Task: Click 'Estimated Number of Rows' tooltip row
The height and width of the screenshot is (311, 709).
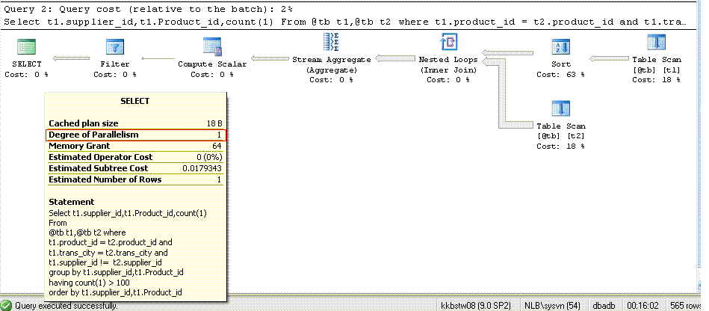Action: point(135,179)
